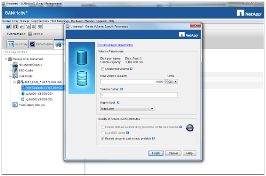
Task: Click the round QoS icon in dialog
Action: (x=190, y=127)
